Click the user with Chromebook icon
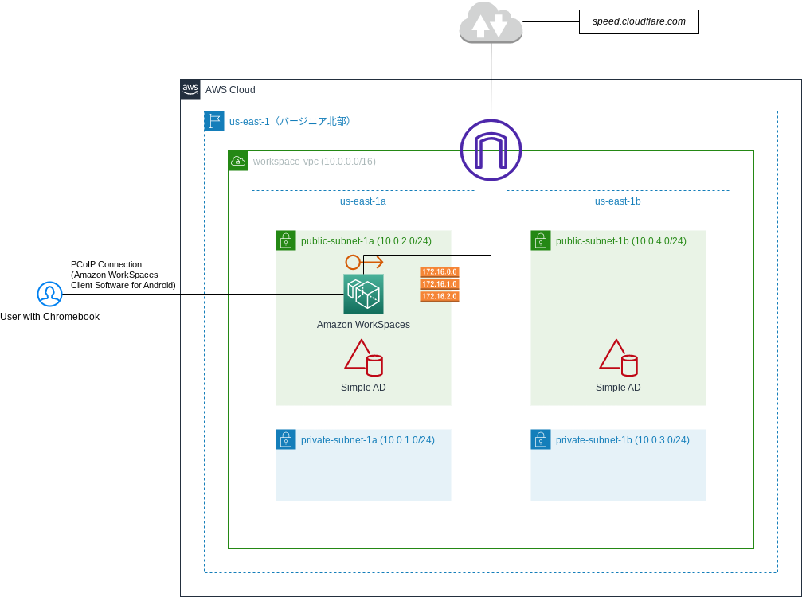The width and height of the screenshot is (802, 597). (49, 295)
